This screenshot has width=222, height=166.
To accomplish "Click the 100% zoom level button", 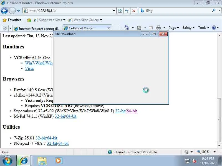I will pos(203,152).
